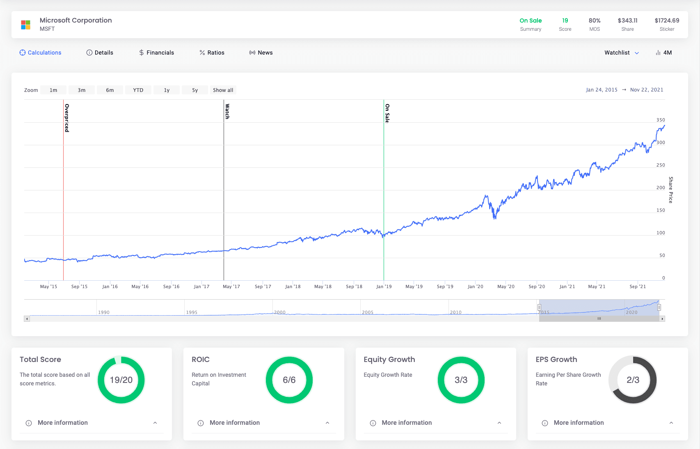Screen dimensions: 700x449
Task: Set chart zoom to 1y
Action: point(167,90)
